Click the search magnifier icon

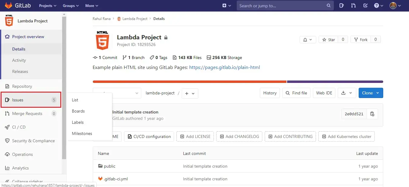click(x=329, y=5)
